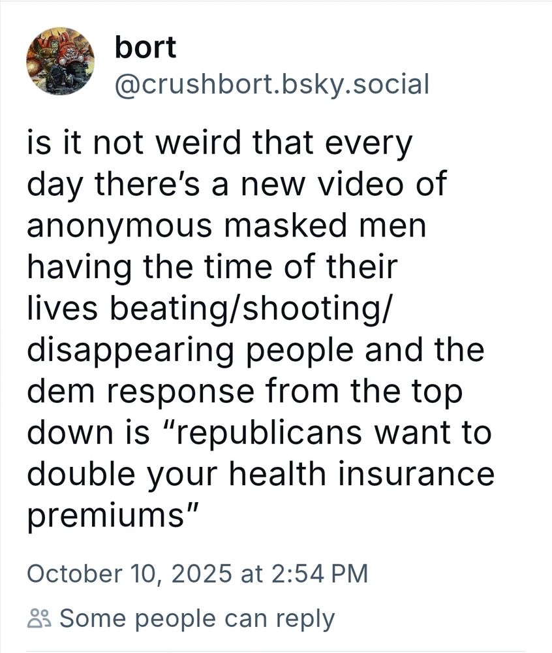Select the text "anonymous masked men"
The image size is (552, 653).
click(226, 226)
